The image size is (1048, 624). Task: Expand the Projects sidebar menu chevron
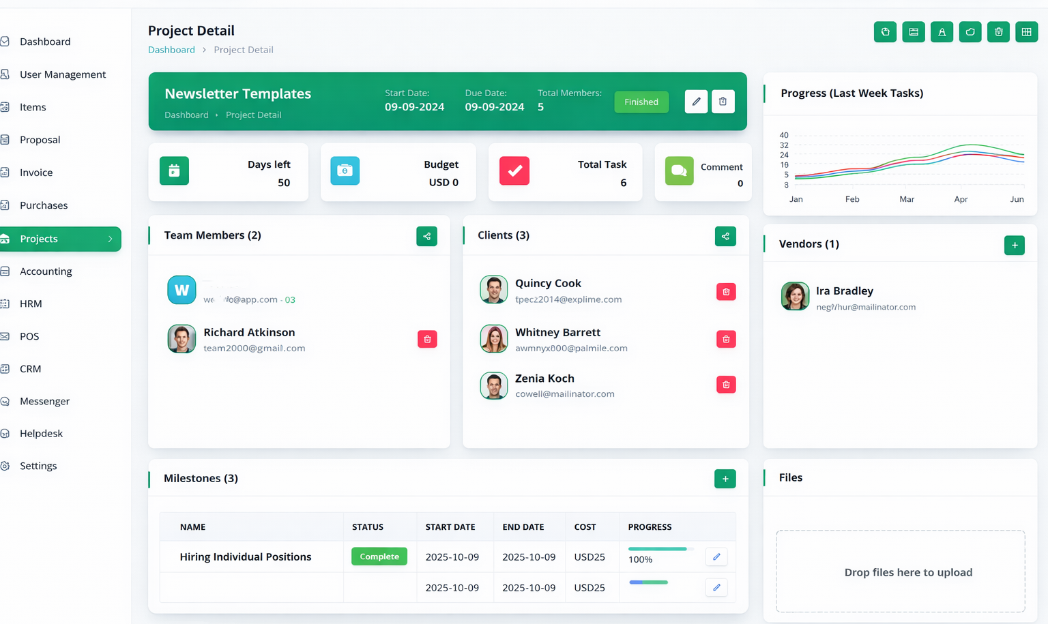click(111, 239)
